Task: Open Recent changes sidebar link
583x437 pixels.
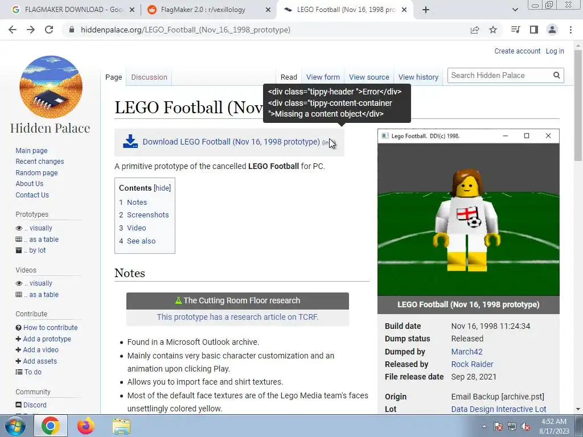Action: pos(40,161)
